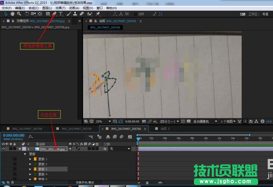
Task: Hide layer 1 using its eye icon
Action: 3,148
